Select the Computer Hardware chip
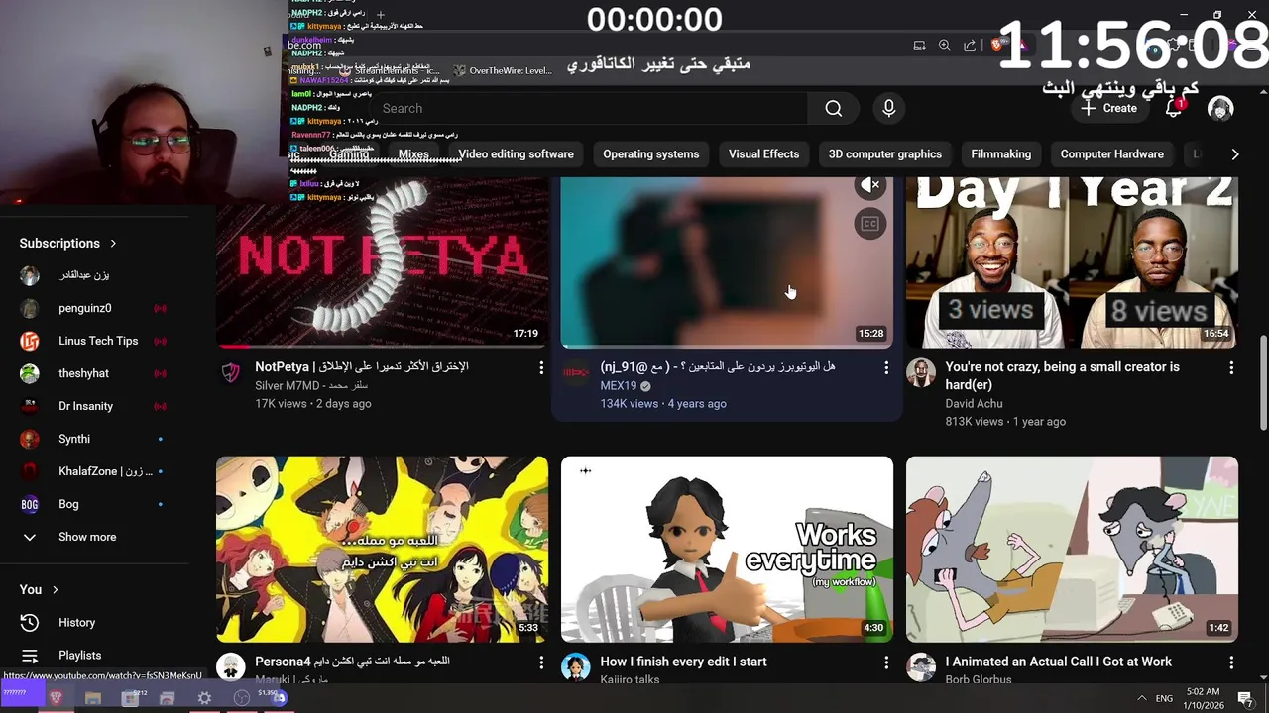 1111,154
